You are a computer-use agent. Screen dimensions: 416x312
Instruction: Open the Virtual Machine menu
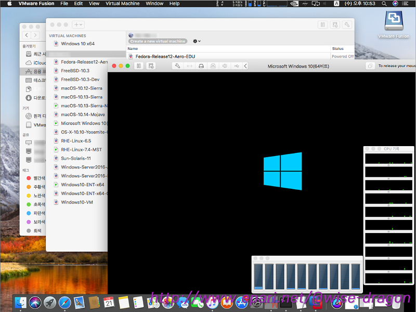tap(123, 4)
